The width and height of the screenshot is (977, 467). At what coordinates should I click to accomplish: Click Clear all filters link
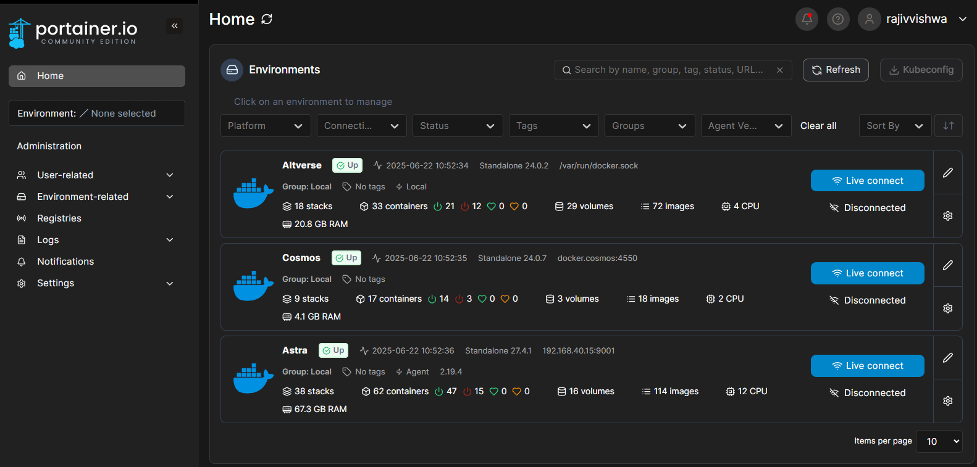point(818,126)
